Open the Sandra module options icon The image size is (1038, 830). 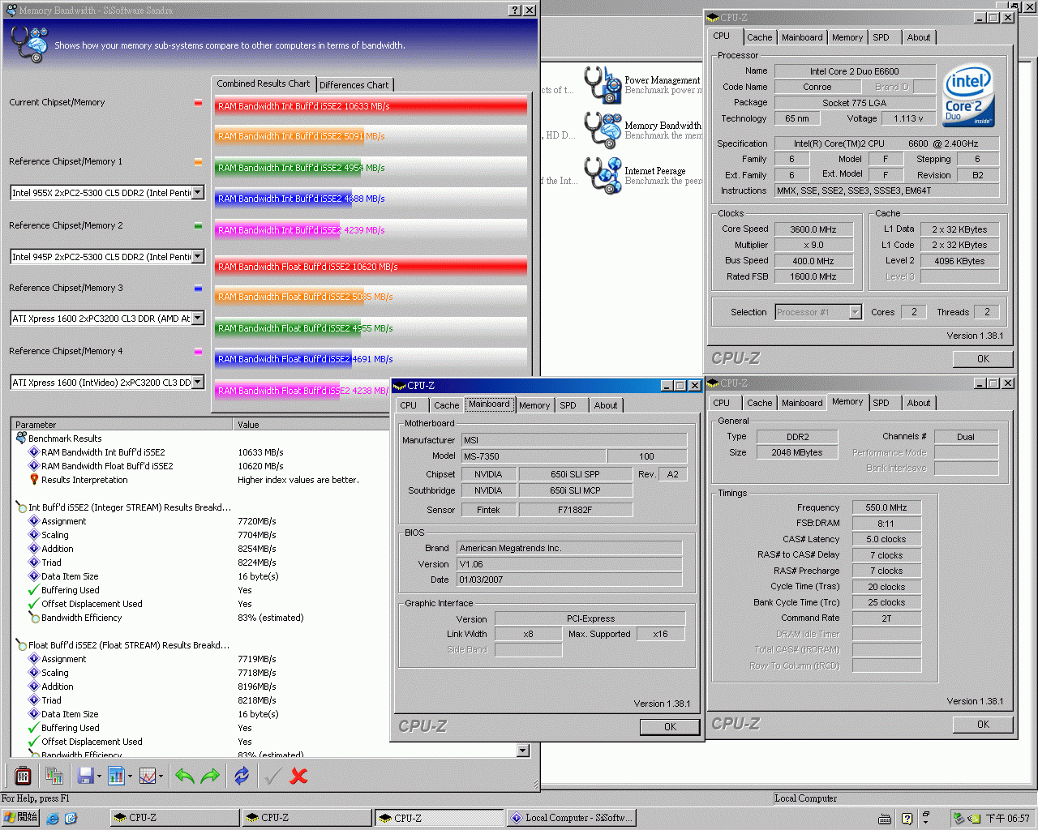click(23, 777)
